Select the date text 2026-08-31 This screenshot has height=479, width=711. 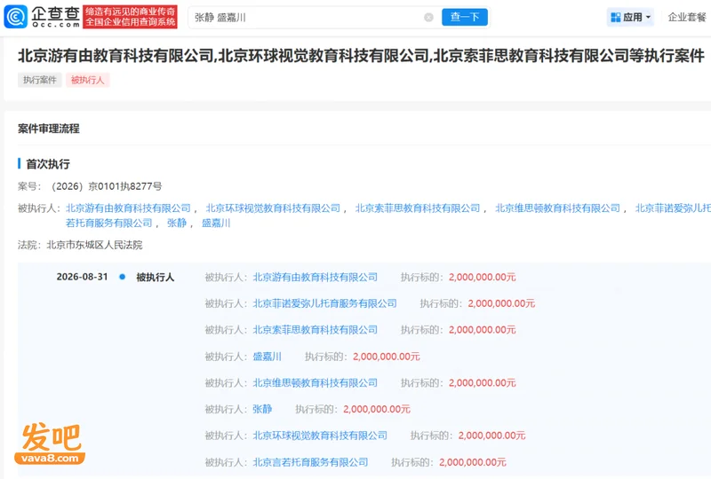82,277
